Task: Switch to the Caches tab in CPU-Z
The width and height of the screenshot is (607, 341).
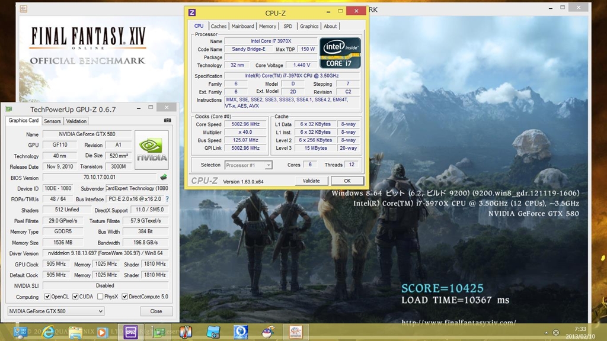Action: [x=218, y=26]
